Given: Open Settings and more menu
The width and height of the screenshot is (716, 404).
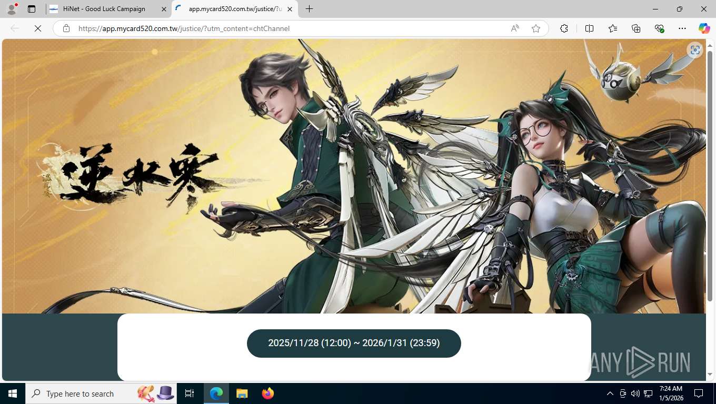Looking at the screenshot, I should pyautogui.click(x=682, y=28).
